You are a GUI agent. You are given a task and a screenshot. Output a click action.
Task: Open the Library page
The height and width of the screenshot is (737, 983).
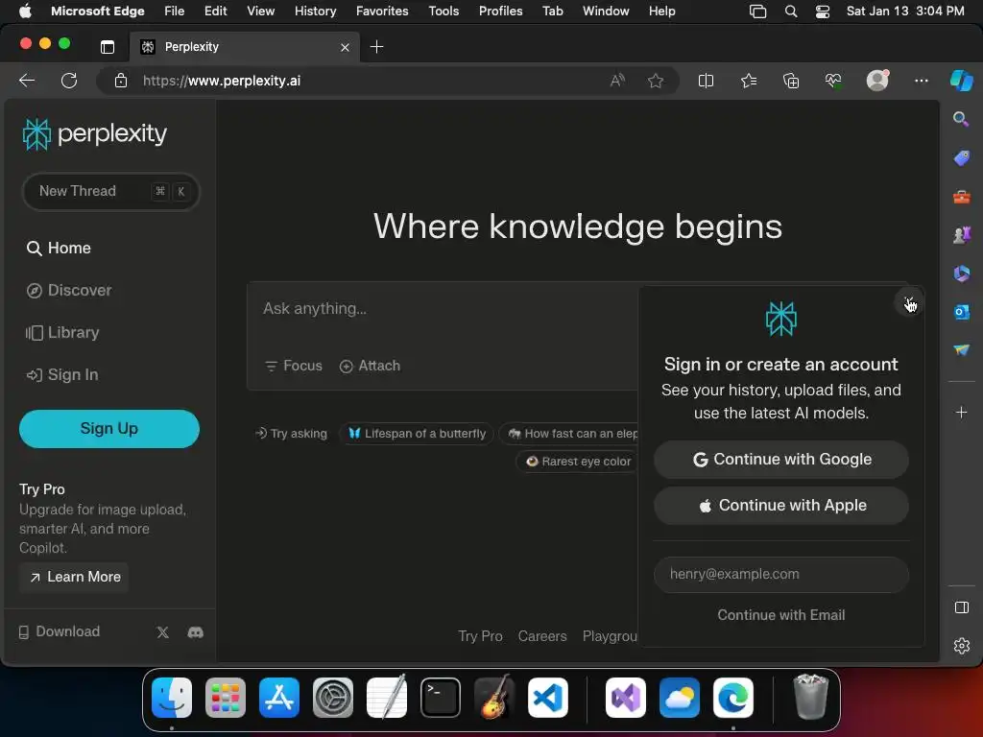tap(62, 332)
